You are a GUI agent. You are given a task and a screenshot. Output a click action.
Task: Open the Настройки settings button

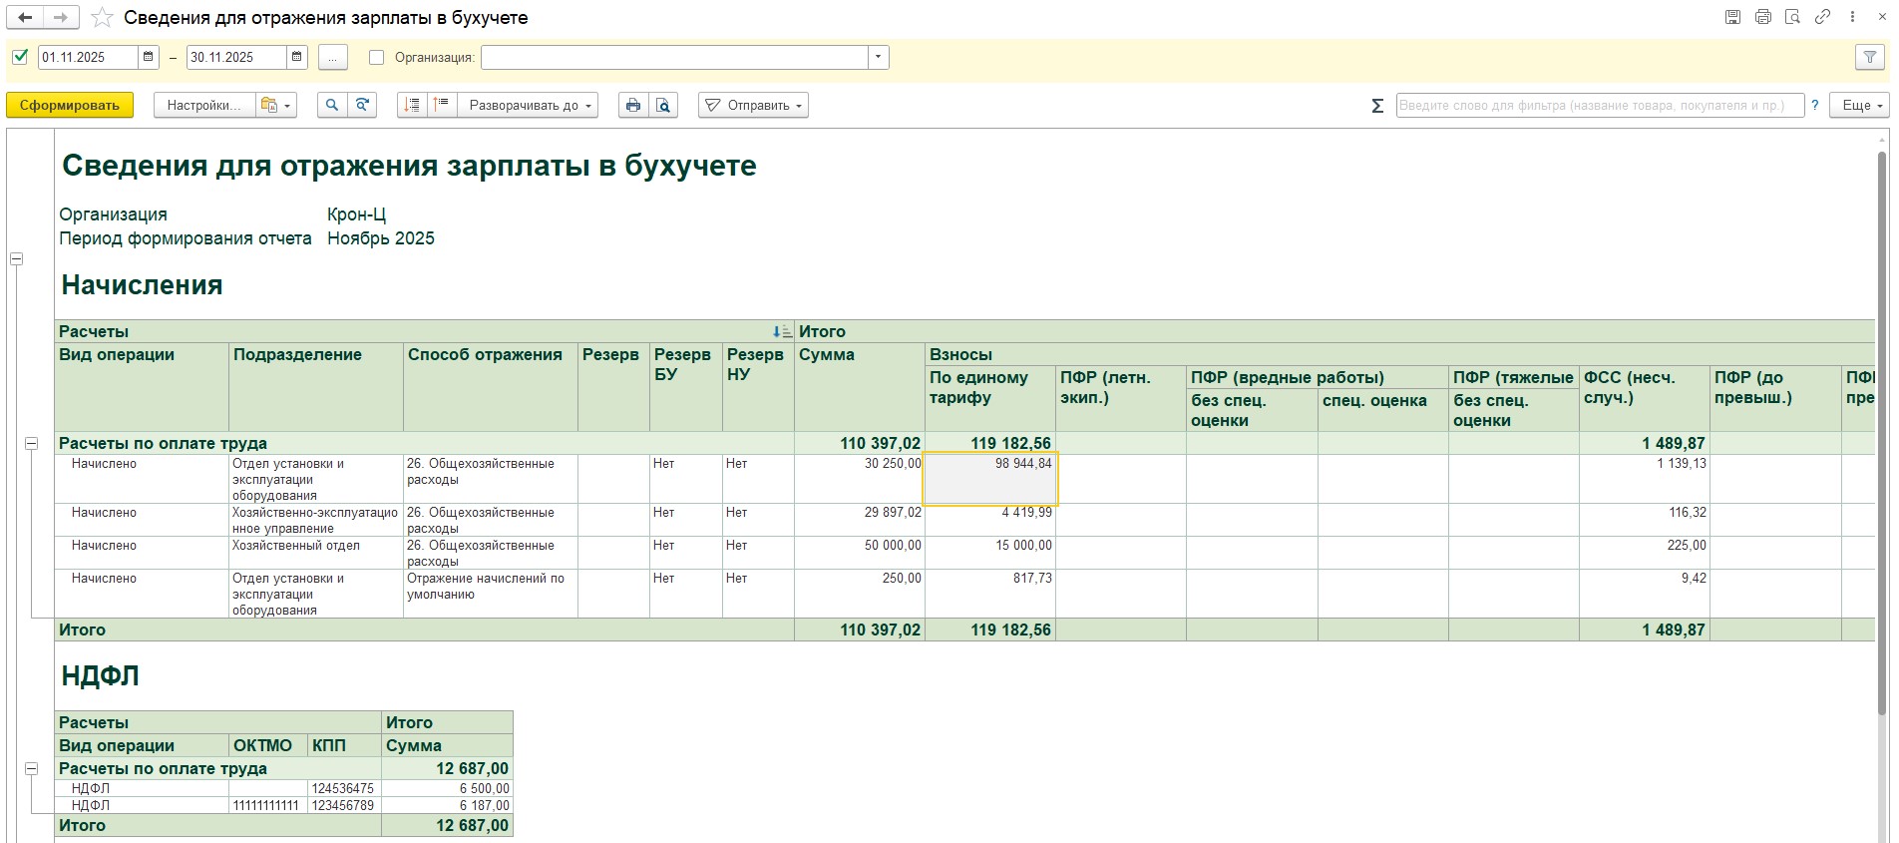click(x=203, y=106)
